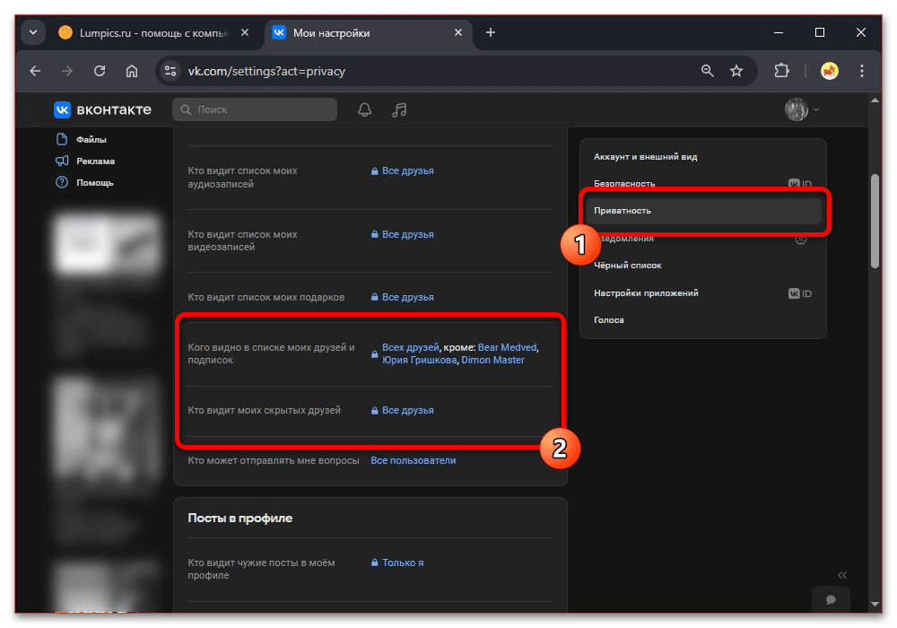Open the Chrome three-dot menu
The width and height of the screenshot is (897, 628).
tap(861, 71)
